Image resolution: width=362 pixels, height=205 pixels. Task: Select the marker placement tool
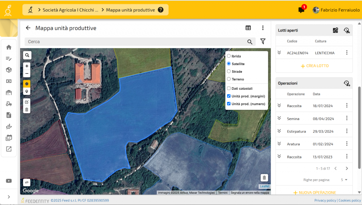pyautogui.click(x=27, y=91)
